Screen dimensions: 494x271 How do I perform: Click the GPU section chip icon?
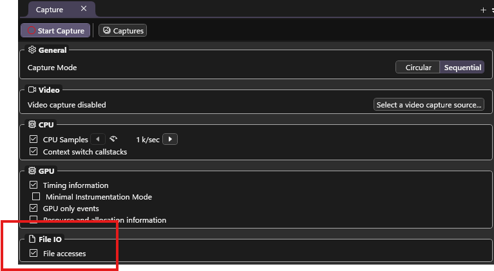pos(32,171)
